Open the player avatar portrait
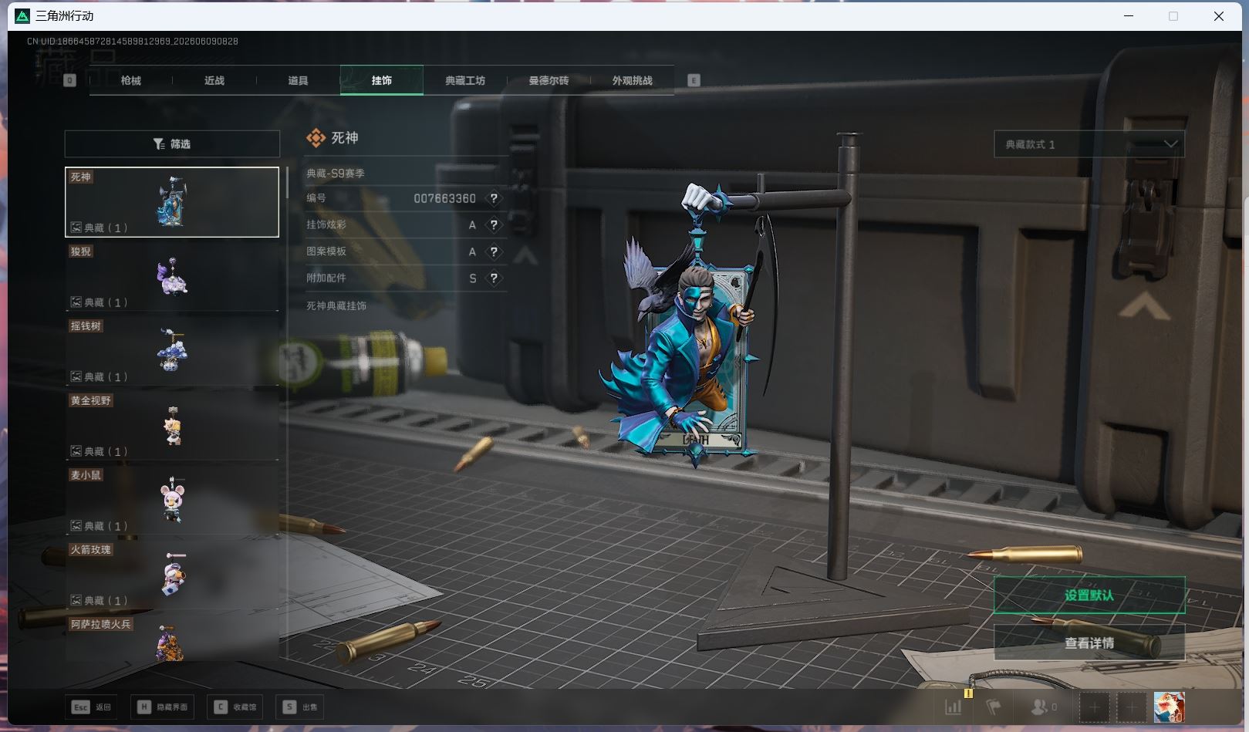 pyautogui.click(x=1169, y=707)
